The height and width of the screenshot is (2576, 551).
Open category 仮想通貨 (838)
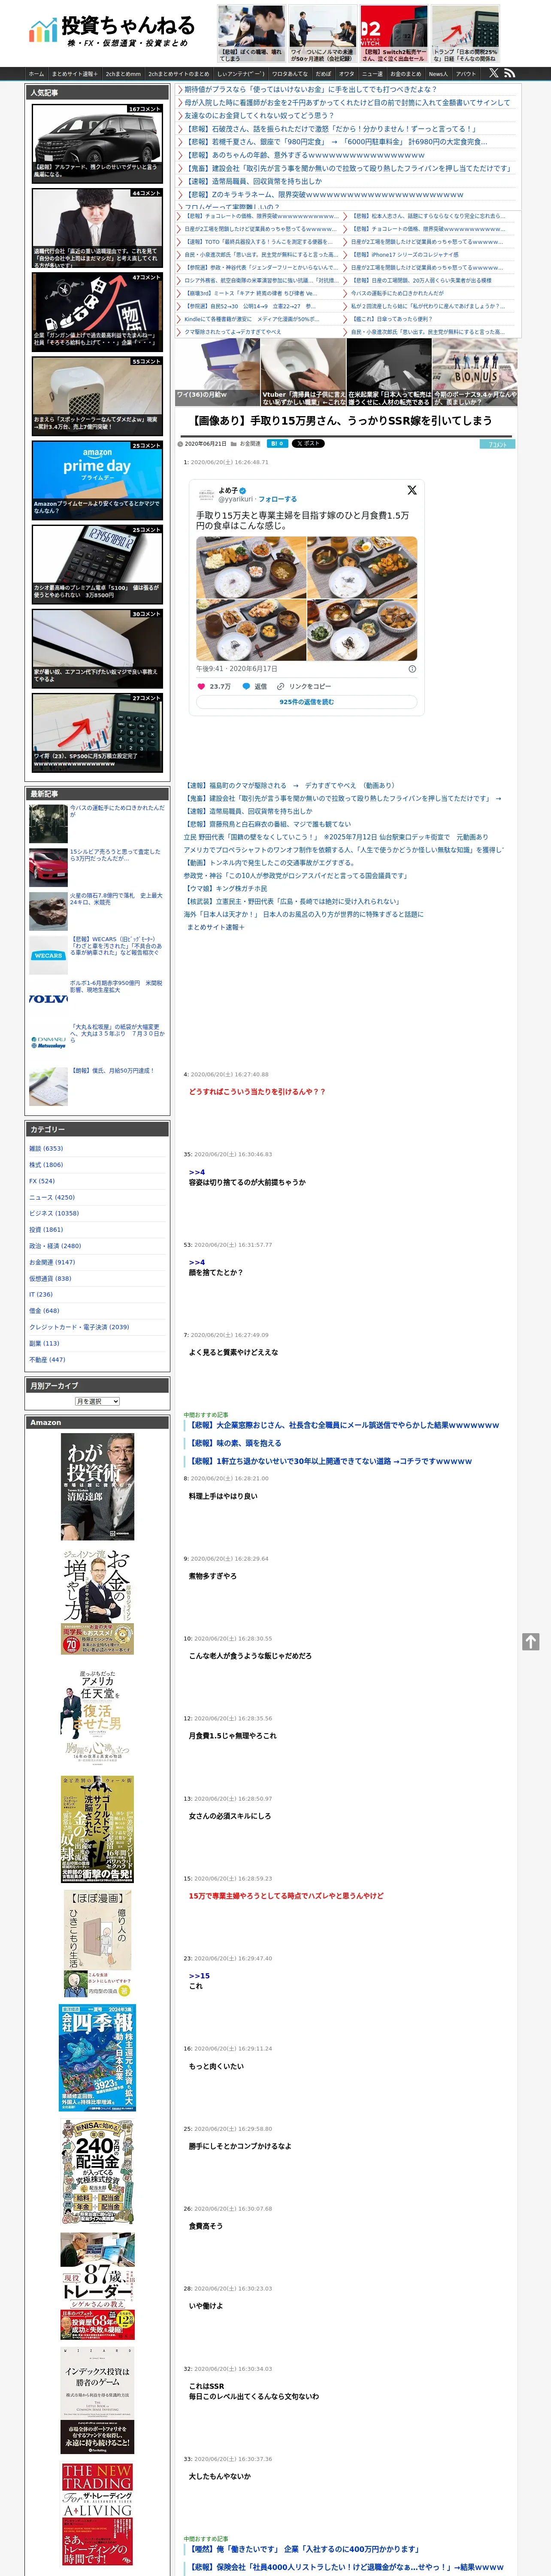(x=50, y=1278)
